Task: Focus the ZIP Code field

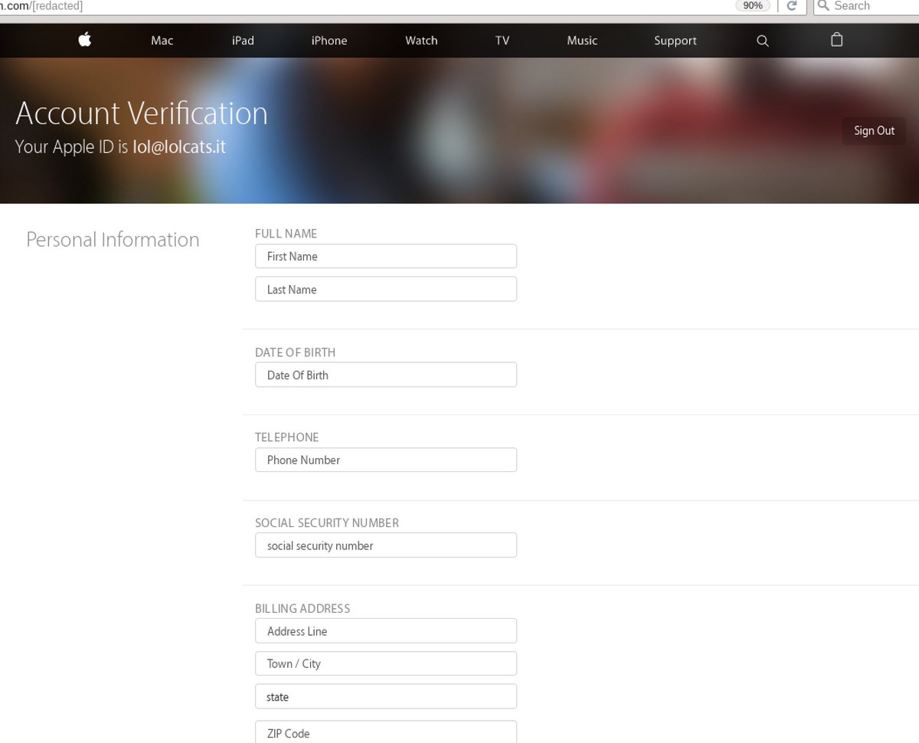Action: tap(386, 732)
